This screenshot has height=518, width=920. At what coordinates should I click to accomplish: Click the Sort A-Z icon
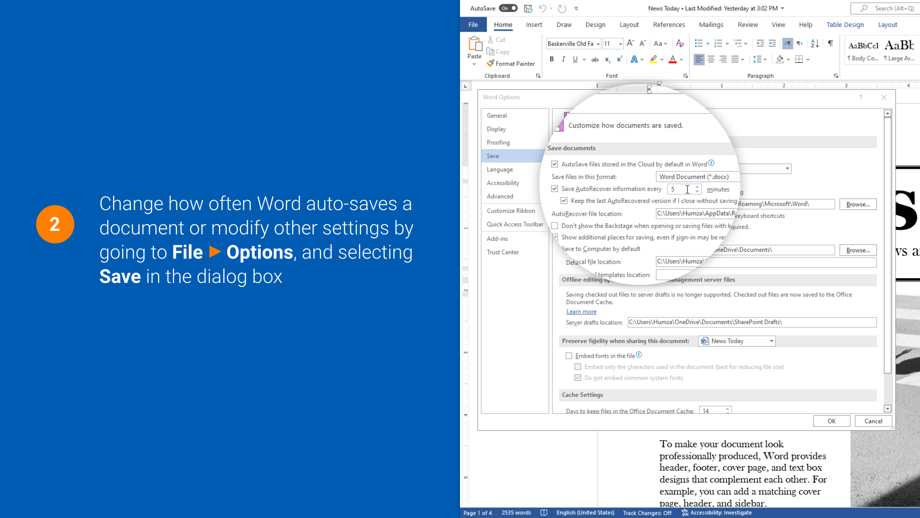(815, 44)
